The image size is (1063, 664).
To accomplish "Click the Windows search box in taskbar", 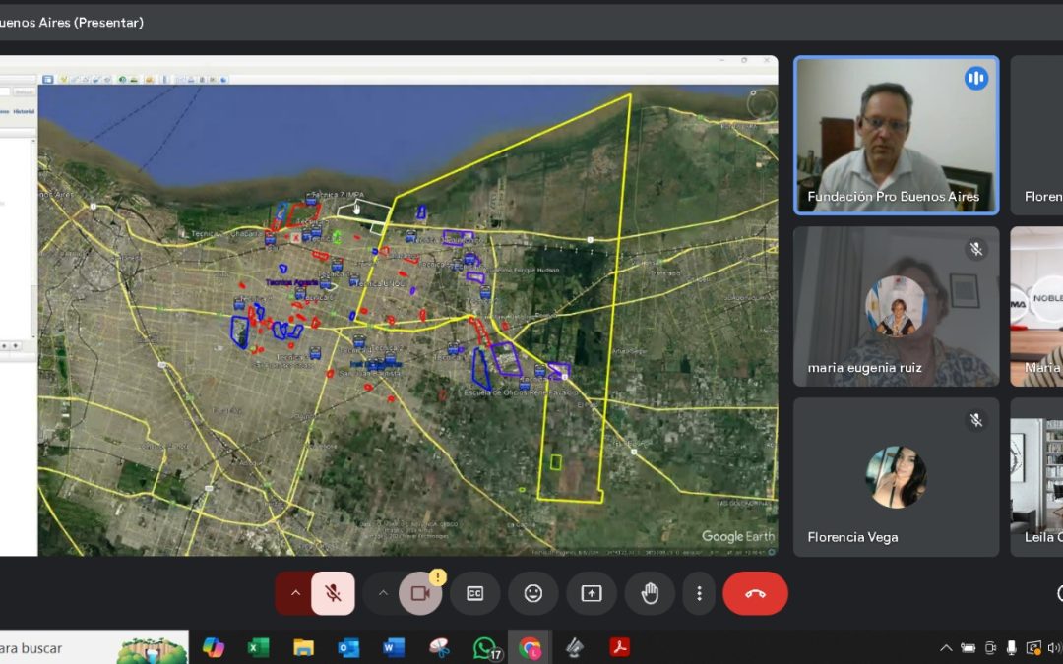I will (x=59, y=648).
